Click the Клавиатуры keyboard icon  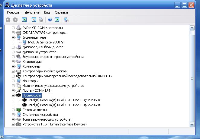tap(19, 62)
